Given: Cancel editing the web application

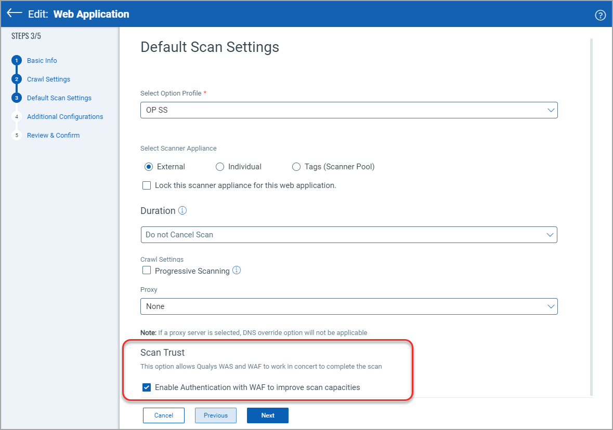Looking at the screenshot, I should pos(163,415).
